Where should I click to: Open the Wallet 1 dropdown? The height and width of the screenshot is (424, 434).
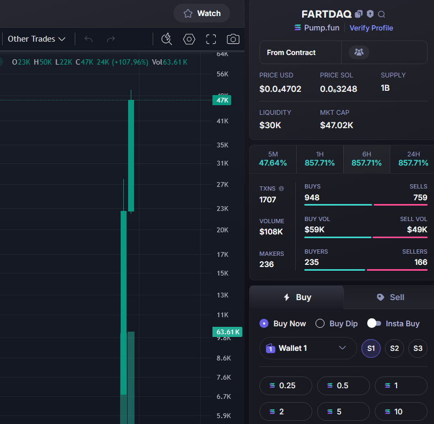click(x=308, y=348)
